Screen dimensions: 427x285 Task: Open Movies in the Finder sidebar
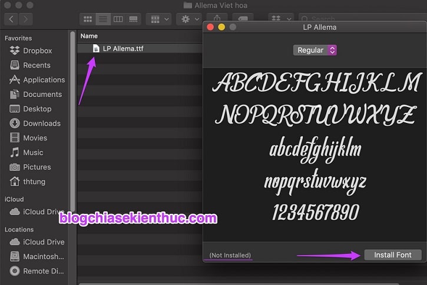[28, 138]
